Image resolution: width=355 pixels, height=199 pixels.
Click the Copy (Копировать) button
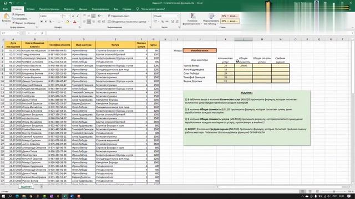[20, 19]
